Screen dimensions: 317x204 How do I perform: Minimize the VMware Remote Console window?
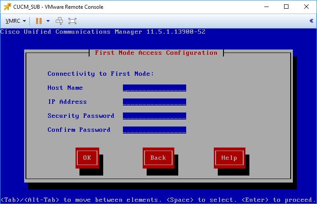267,7
